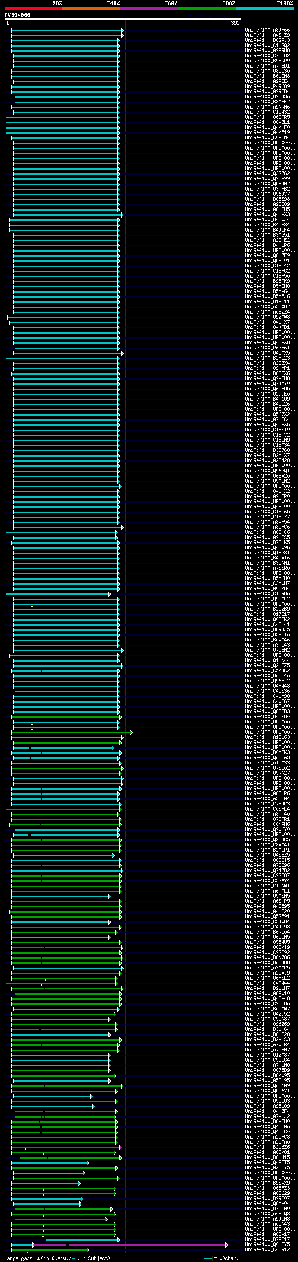Click the cyan ~100% identity color segment

point(264,8)
